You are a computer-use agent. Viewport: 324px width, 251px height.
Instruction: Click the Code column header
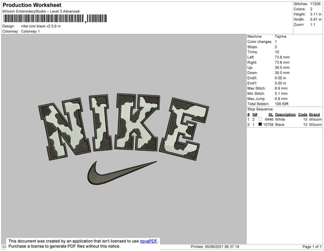click(302, 114)
